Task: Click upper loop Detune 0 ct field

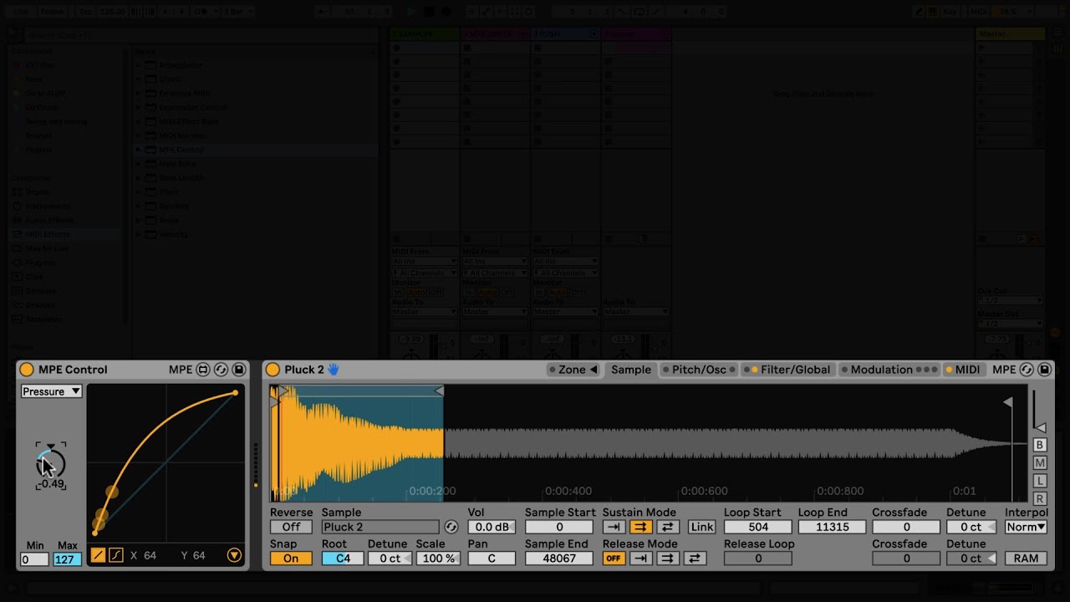Action: click(x=971, y=527)
